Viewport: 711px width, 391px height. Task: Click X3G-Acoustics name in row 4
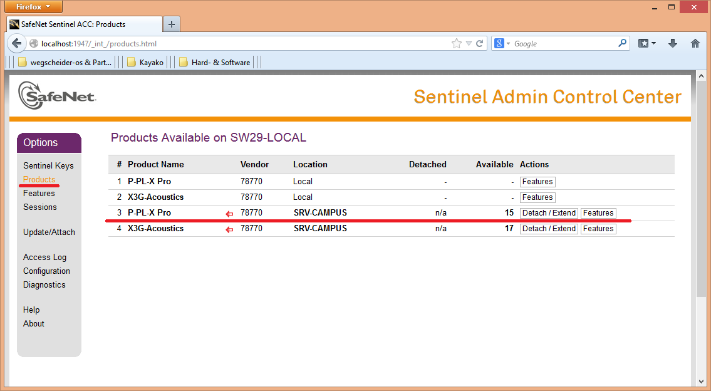155,228
